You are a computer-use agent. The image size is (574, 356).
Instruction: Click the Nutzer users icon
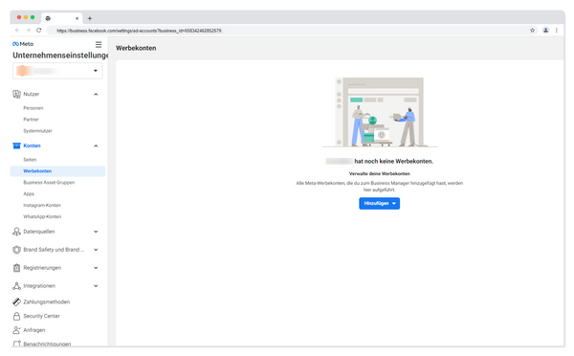click(x=16, y=94)
